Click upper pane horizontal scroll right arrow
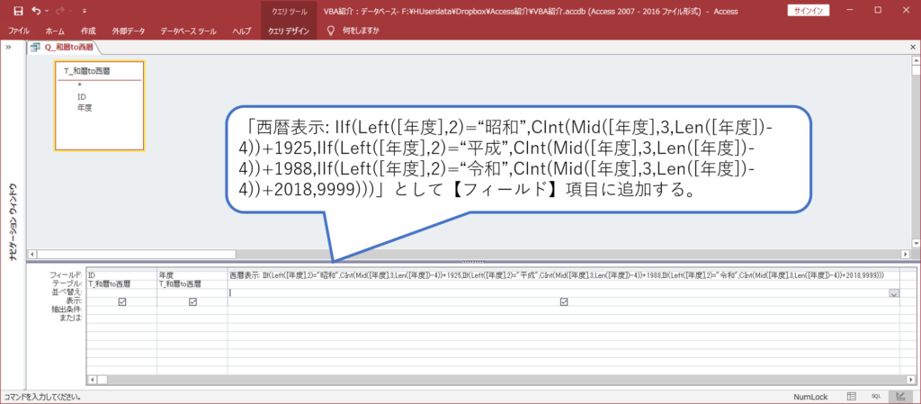The image size is (921, 404). (905, 255)
